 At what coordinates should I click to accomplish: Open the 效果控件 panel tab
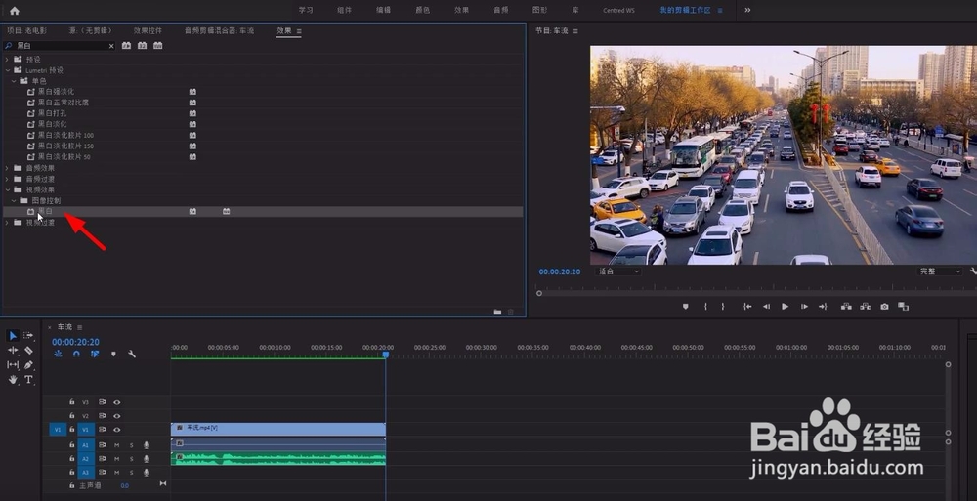148,30
